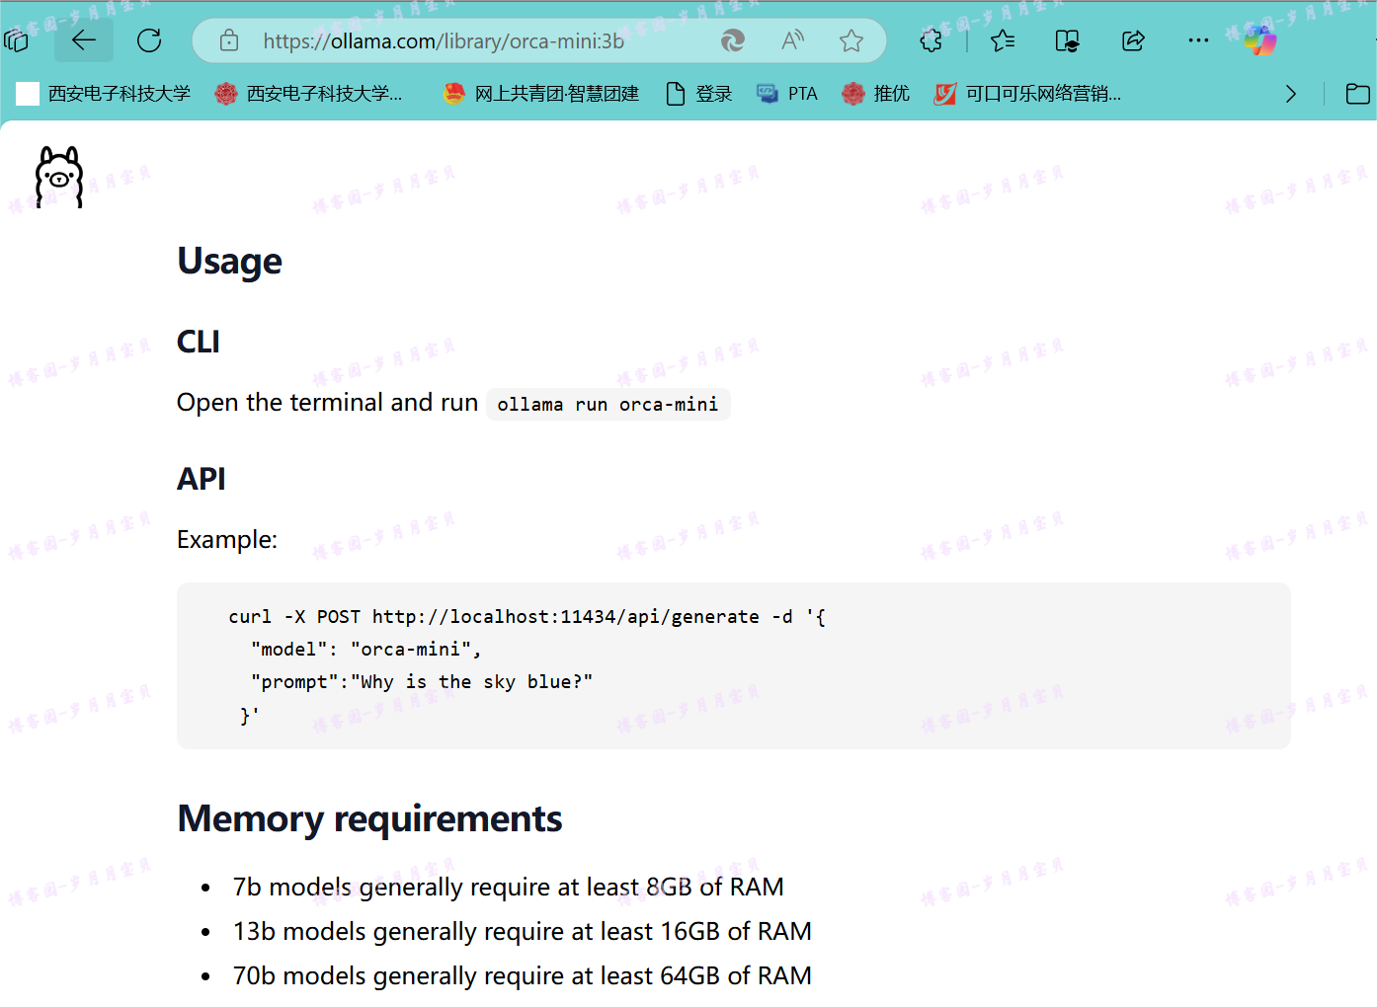Launch Copilot from the toolbar
The width and height of the screenshot is (1377, 1007).
(x=1259, y=40)
